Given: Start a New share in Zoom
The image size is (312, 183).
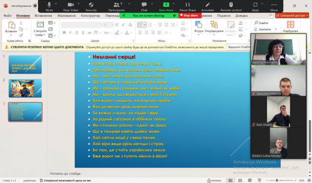Looking at the screenshot, I should [166, 6].
